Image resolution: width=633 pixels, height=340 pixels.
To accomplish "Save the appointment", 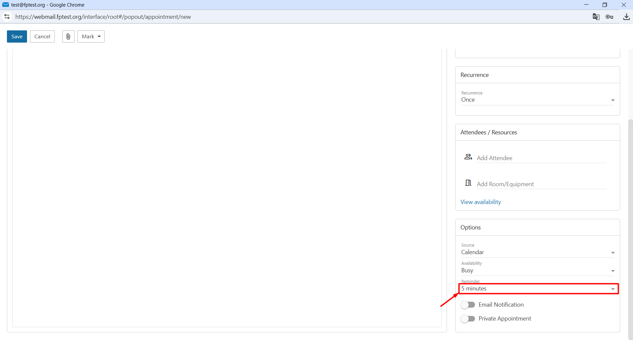I will point(17,37).
